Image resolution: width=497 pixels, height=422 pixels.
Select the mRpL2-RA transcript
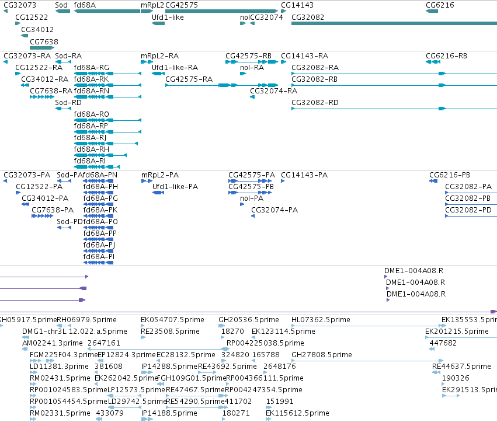[x=147, y=62]
